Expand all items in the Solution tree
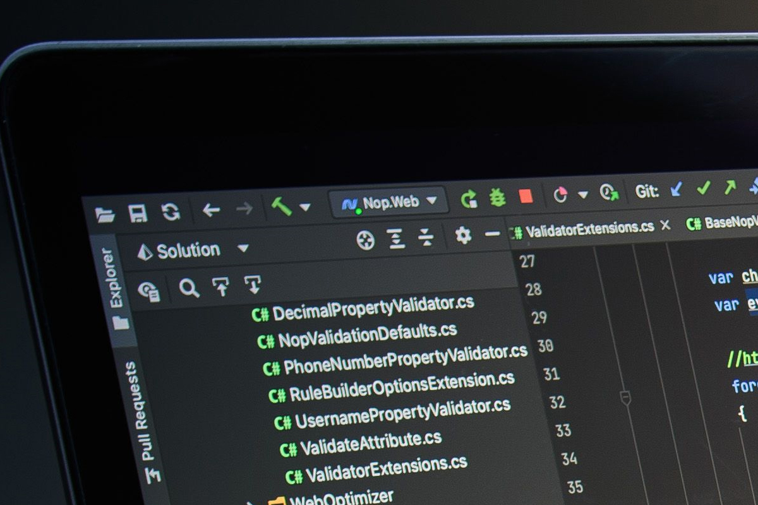The height and width of the screenshot is (505, 758). pyautogui.click(x=397, y=239)
